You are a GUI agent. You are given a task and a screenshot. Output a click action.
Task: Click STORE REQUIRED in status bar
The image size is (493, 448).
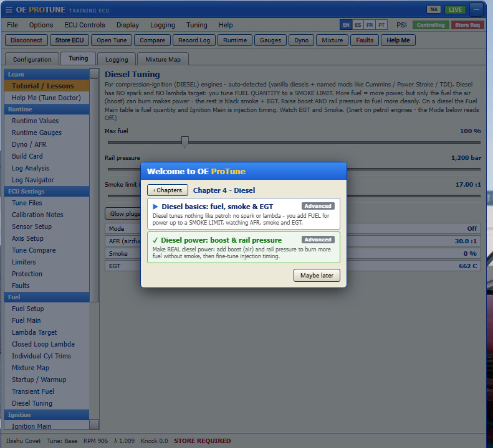(202, 441)
